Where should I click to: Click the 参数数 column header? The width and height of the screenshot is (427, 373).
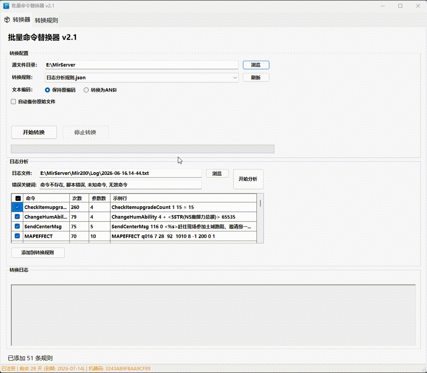(x=100, y=199)
